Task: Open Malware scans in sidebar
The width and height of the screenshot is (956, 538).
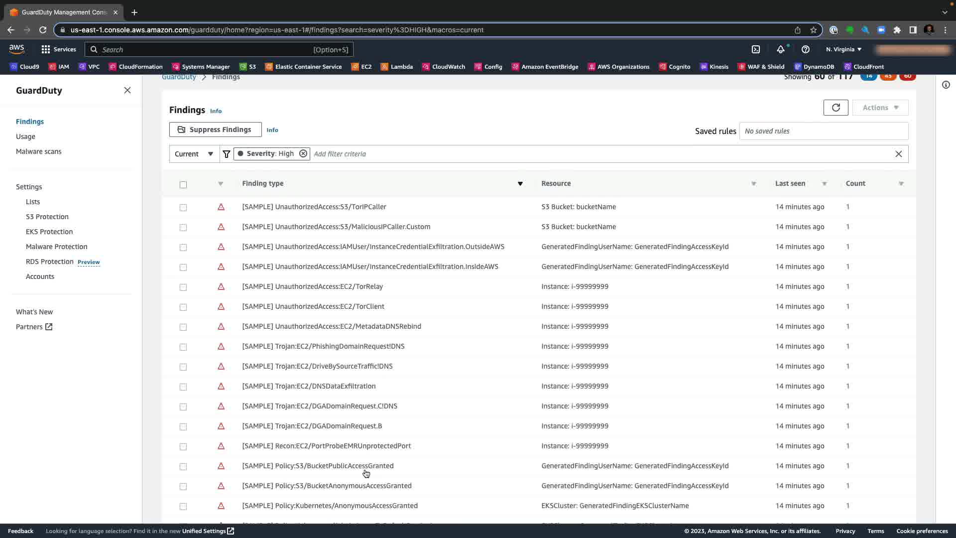Action: [x=39, y=151]
